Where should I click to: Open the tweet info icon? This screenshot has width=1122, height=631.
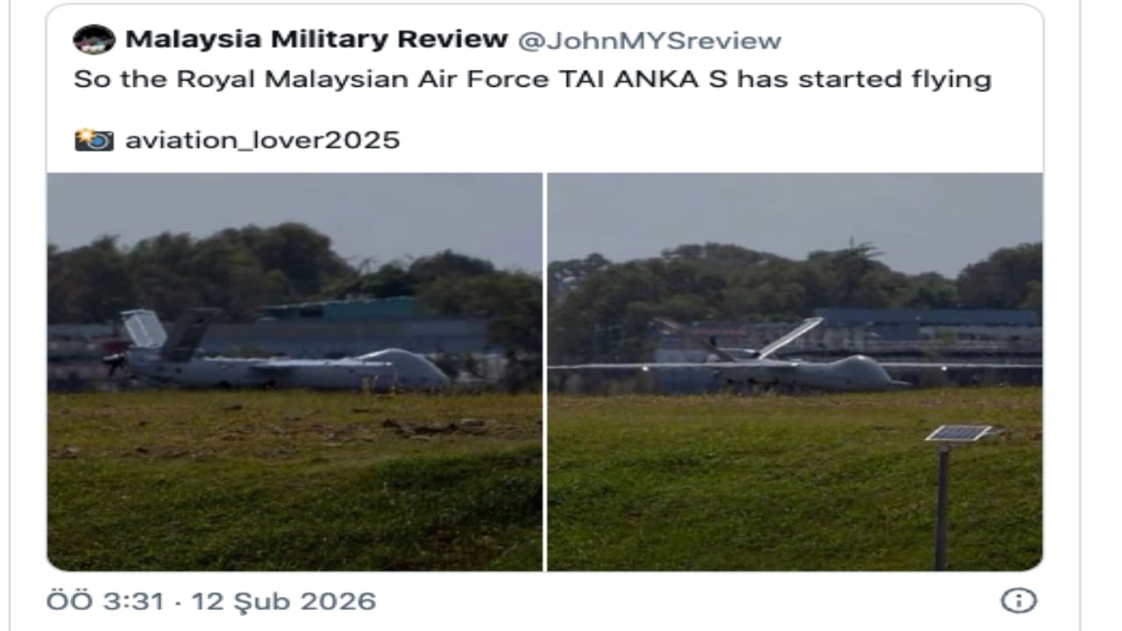pos(1018,600)
